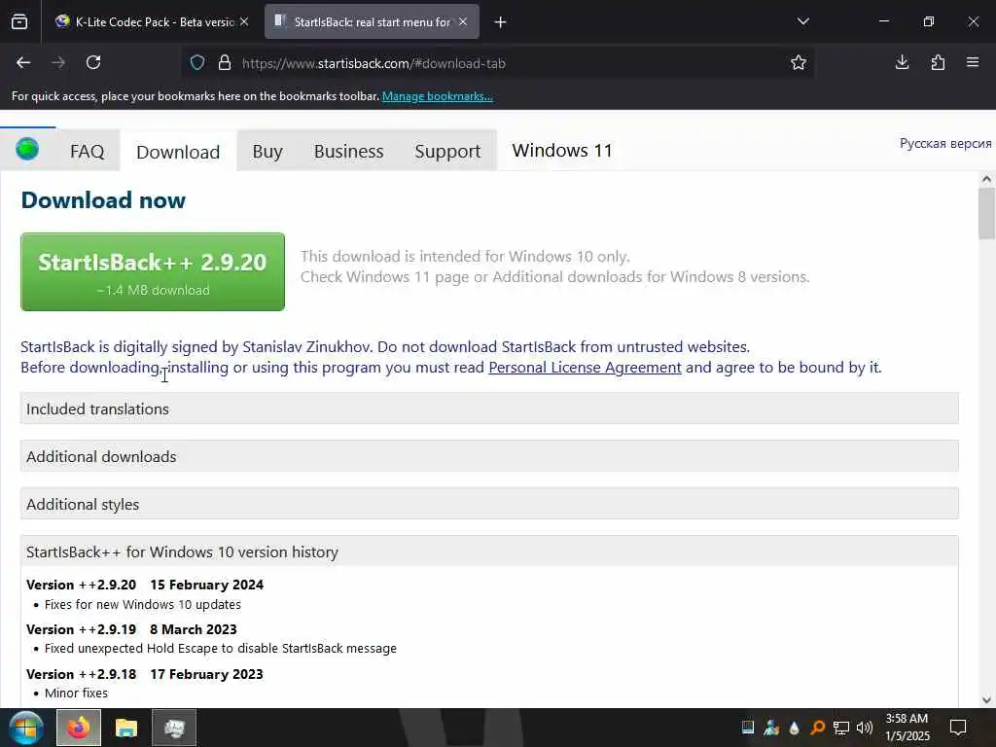
Task: Open the Support tab
Action: click(447, 151)
